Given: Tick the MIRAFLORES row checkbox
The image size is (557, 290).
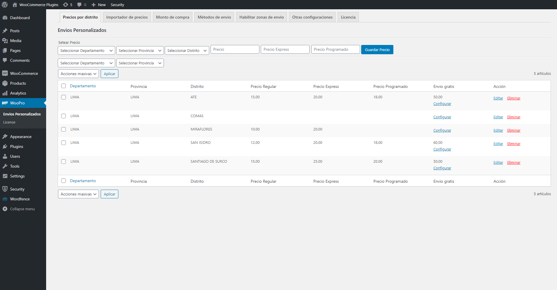Looking at the screenshot, I should (x=64, y=129).
